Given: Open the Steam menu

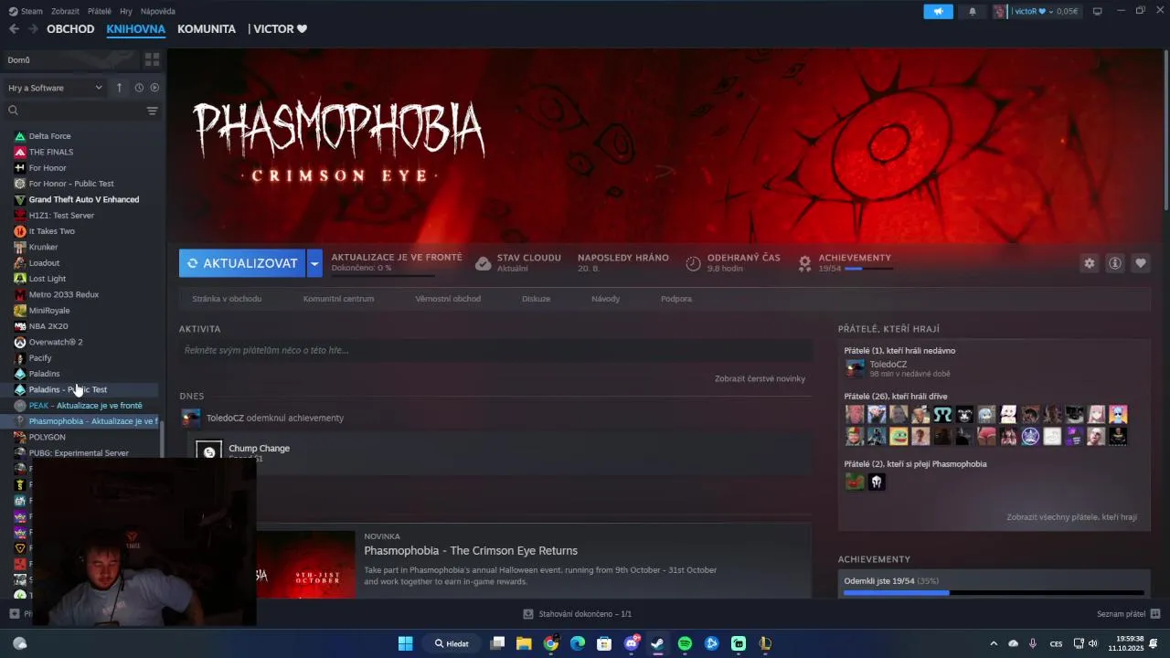Looking at the screenshot, I should tap(26, 11).
